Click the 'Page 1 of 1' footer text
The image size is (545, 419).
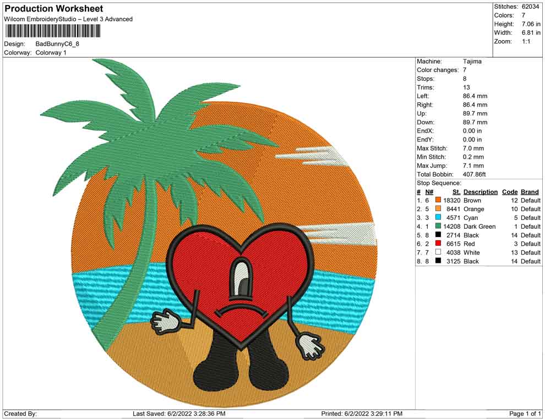(x=525, y=414)
